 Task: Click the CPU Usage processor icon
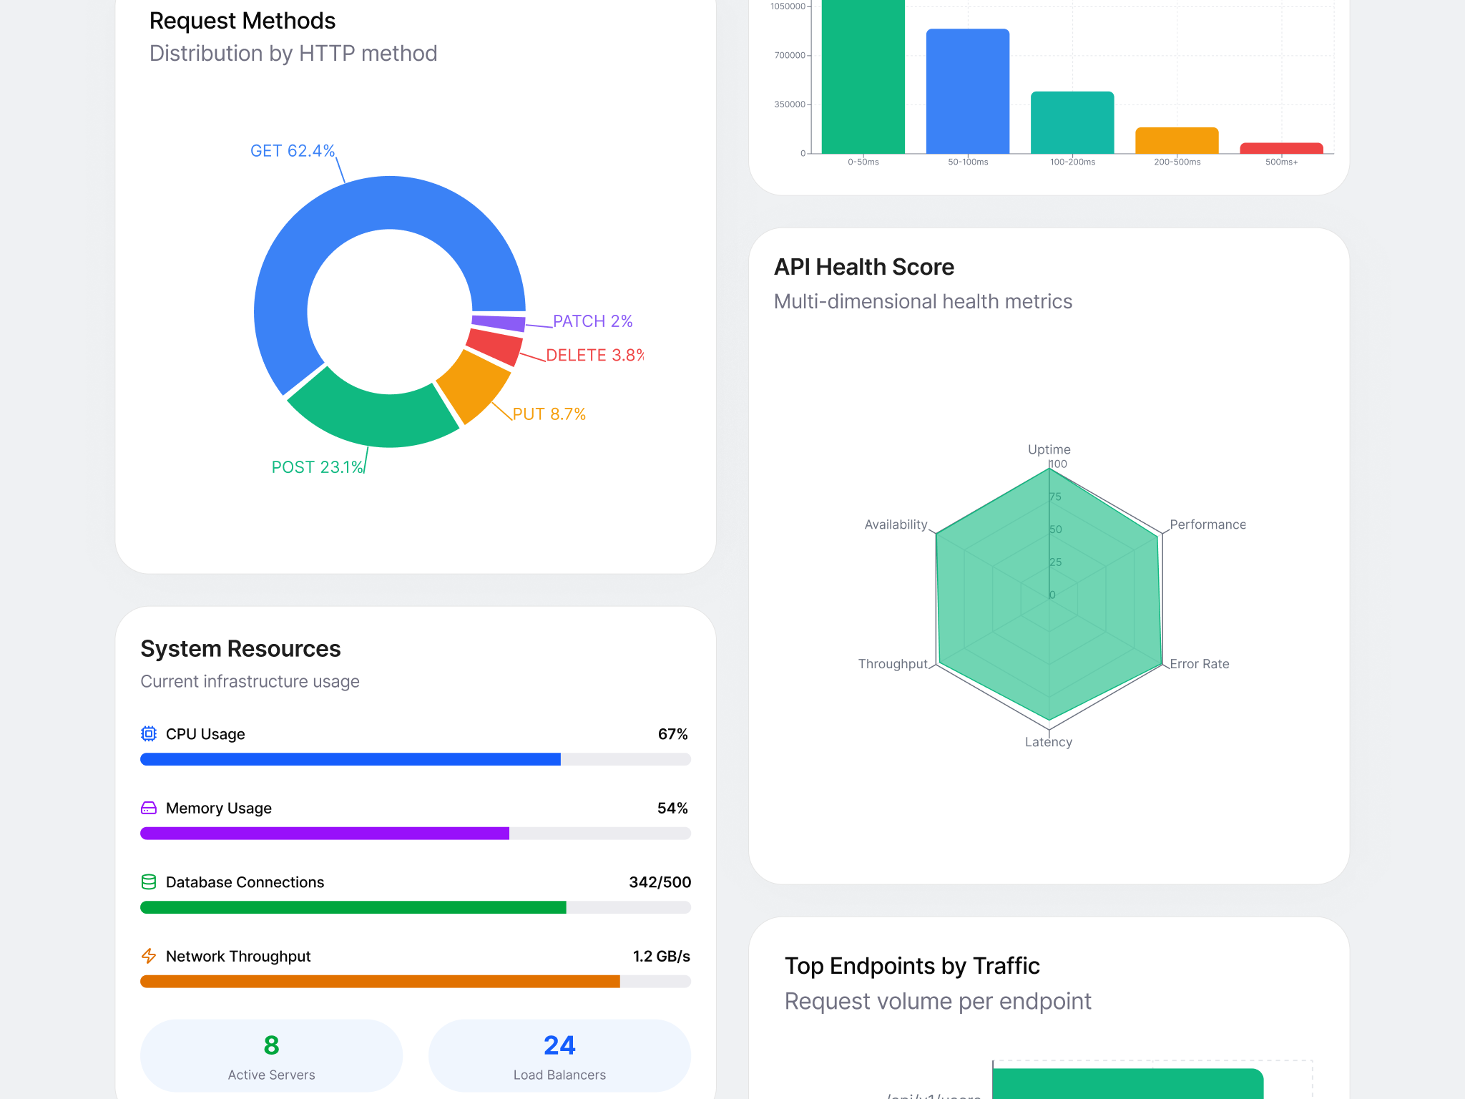tap(149, 733)
